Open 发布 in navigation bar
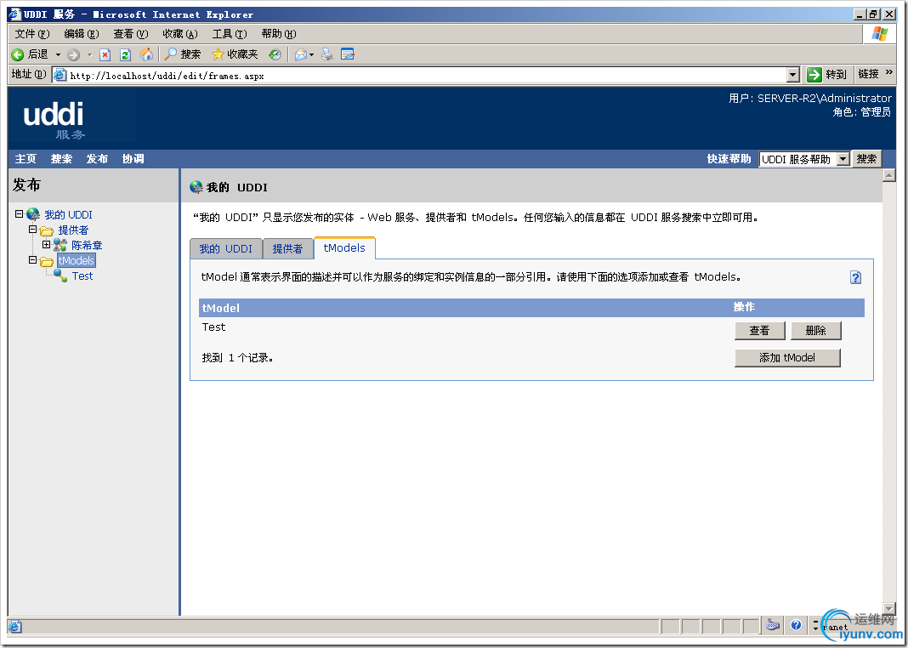This screenshot has height=648, width=908. [97, 159]
